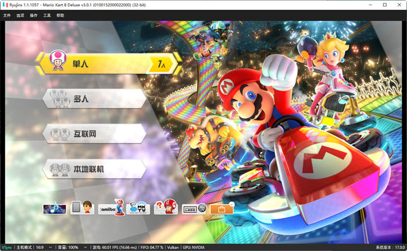Viewport: 407px width, 251px height.
Task: Open the 操作 menu
Action: (34, 15)
